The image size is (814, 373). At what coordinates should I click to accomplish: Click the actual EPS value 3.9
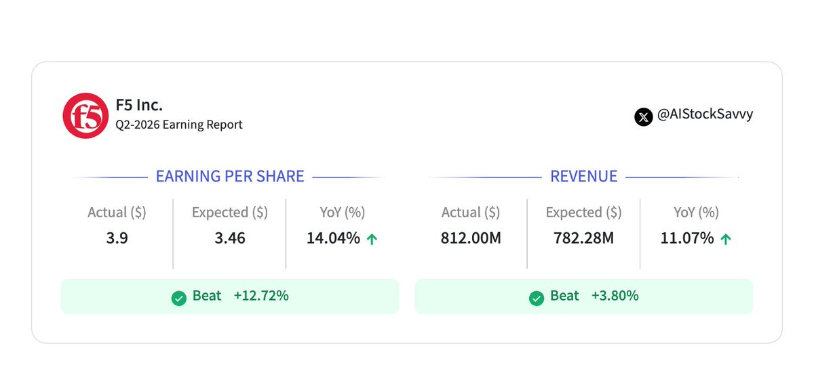point(117,238)
